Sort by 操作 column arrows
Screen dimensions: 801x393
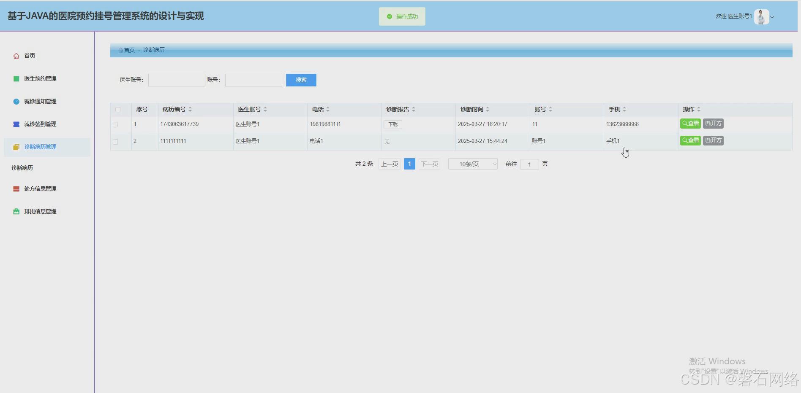pos(699,109)
